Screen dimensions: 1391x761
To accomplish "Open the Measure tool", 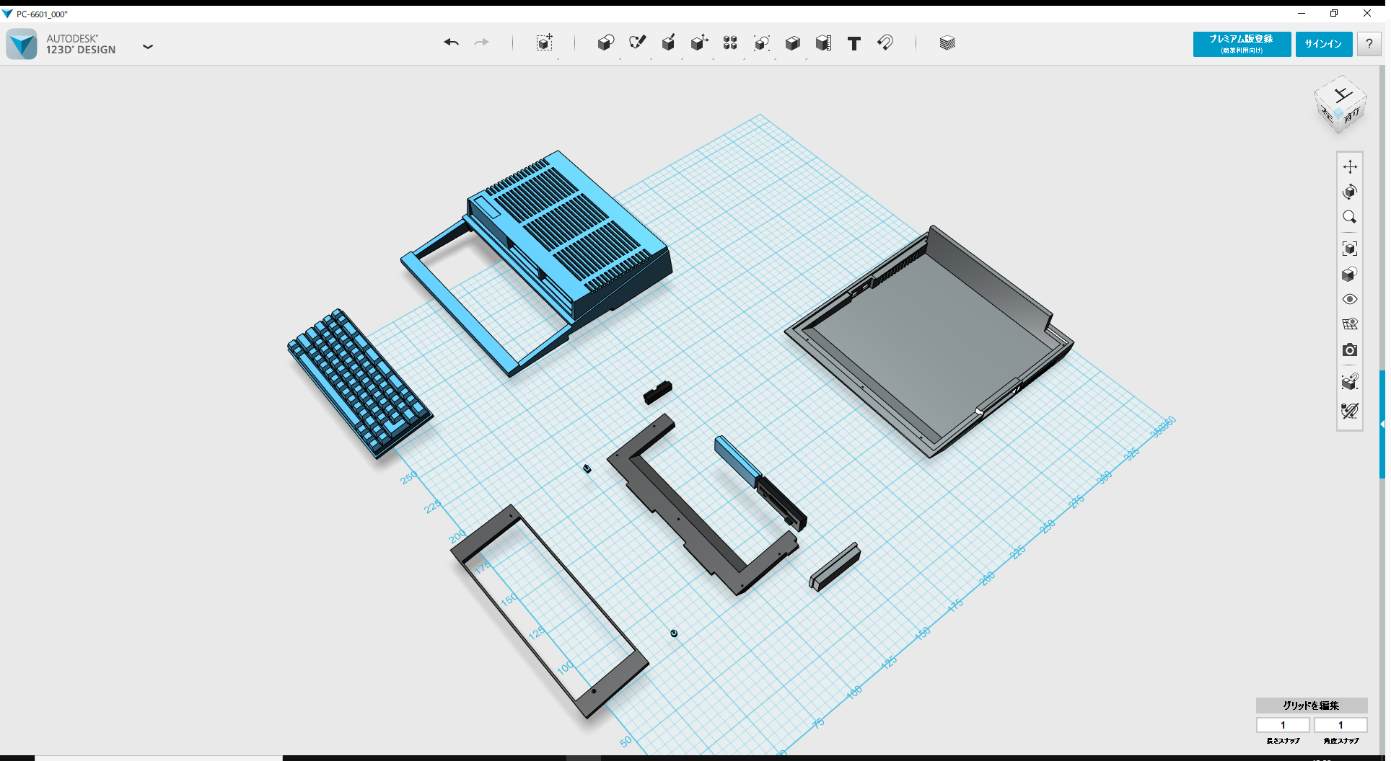I will point(823,43).
